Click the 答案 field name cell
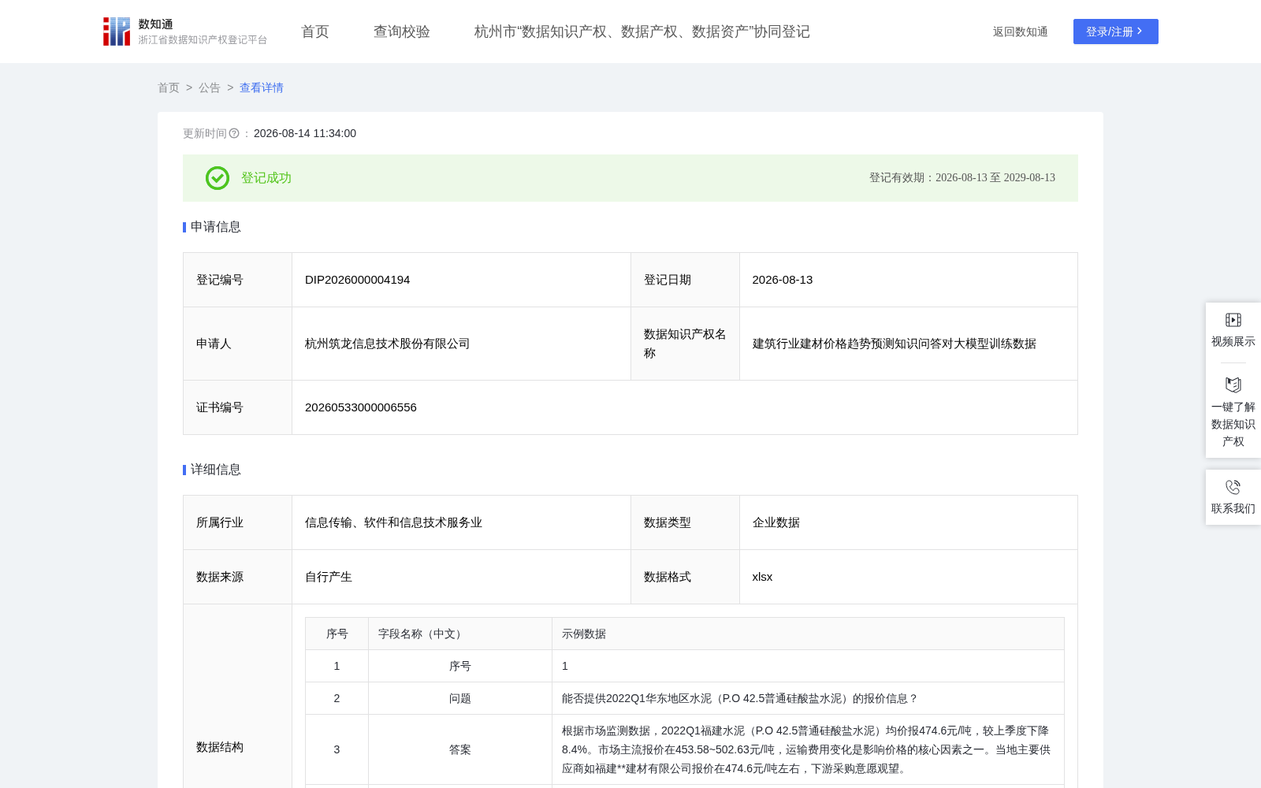 (460, 749)
